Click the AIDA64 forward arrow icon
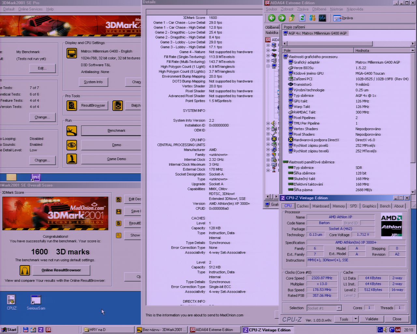This screenshot has width=417, height=334. click(x=282, y=18)
